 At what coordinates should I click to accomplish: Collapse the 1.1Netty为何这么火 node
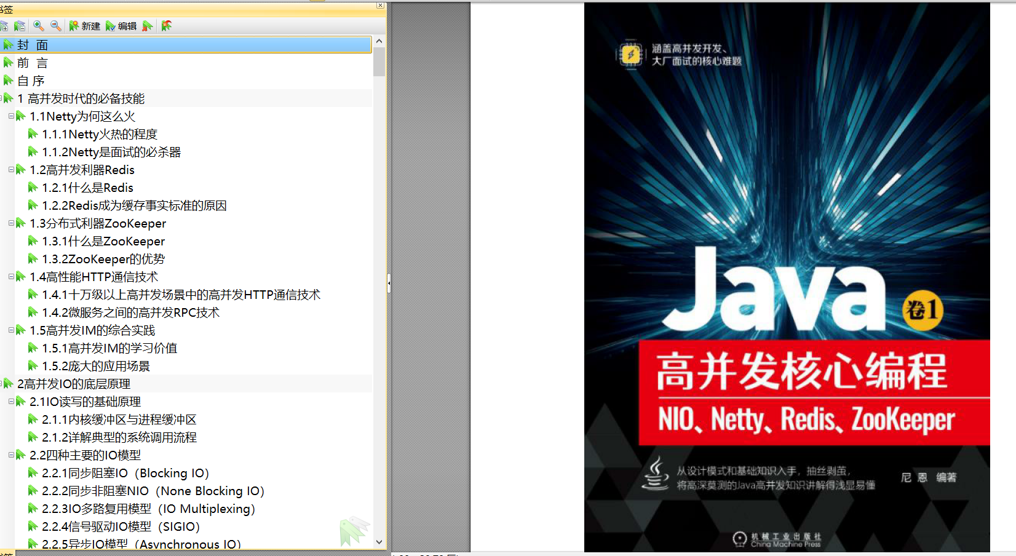tap(11, 116)
